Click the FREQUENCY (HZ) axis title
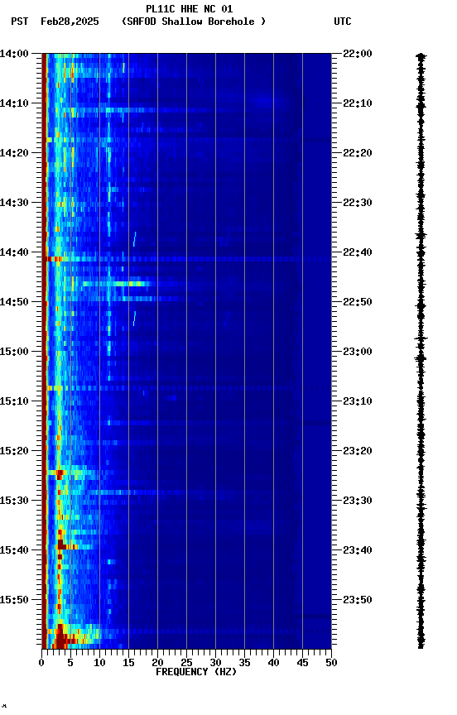 click(x=196, y=672)
